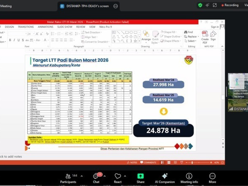
Task: Toggle Italic text formatting
Action: click(x=14, y=40)
